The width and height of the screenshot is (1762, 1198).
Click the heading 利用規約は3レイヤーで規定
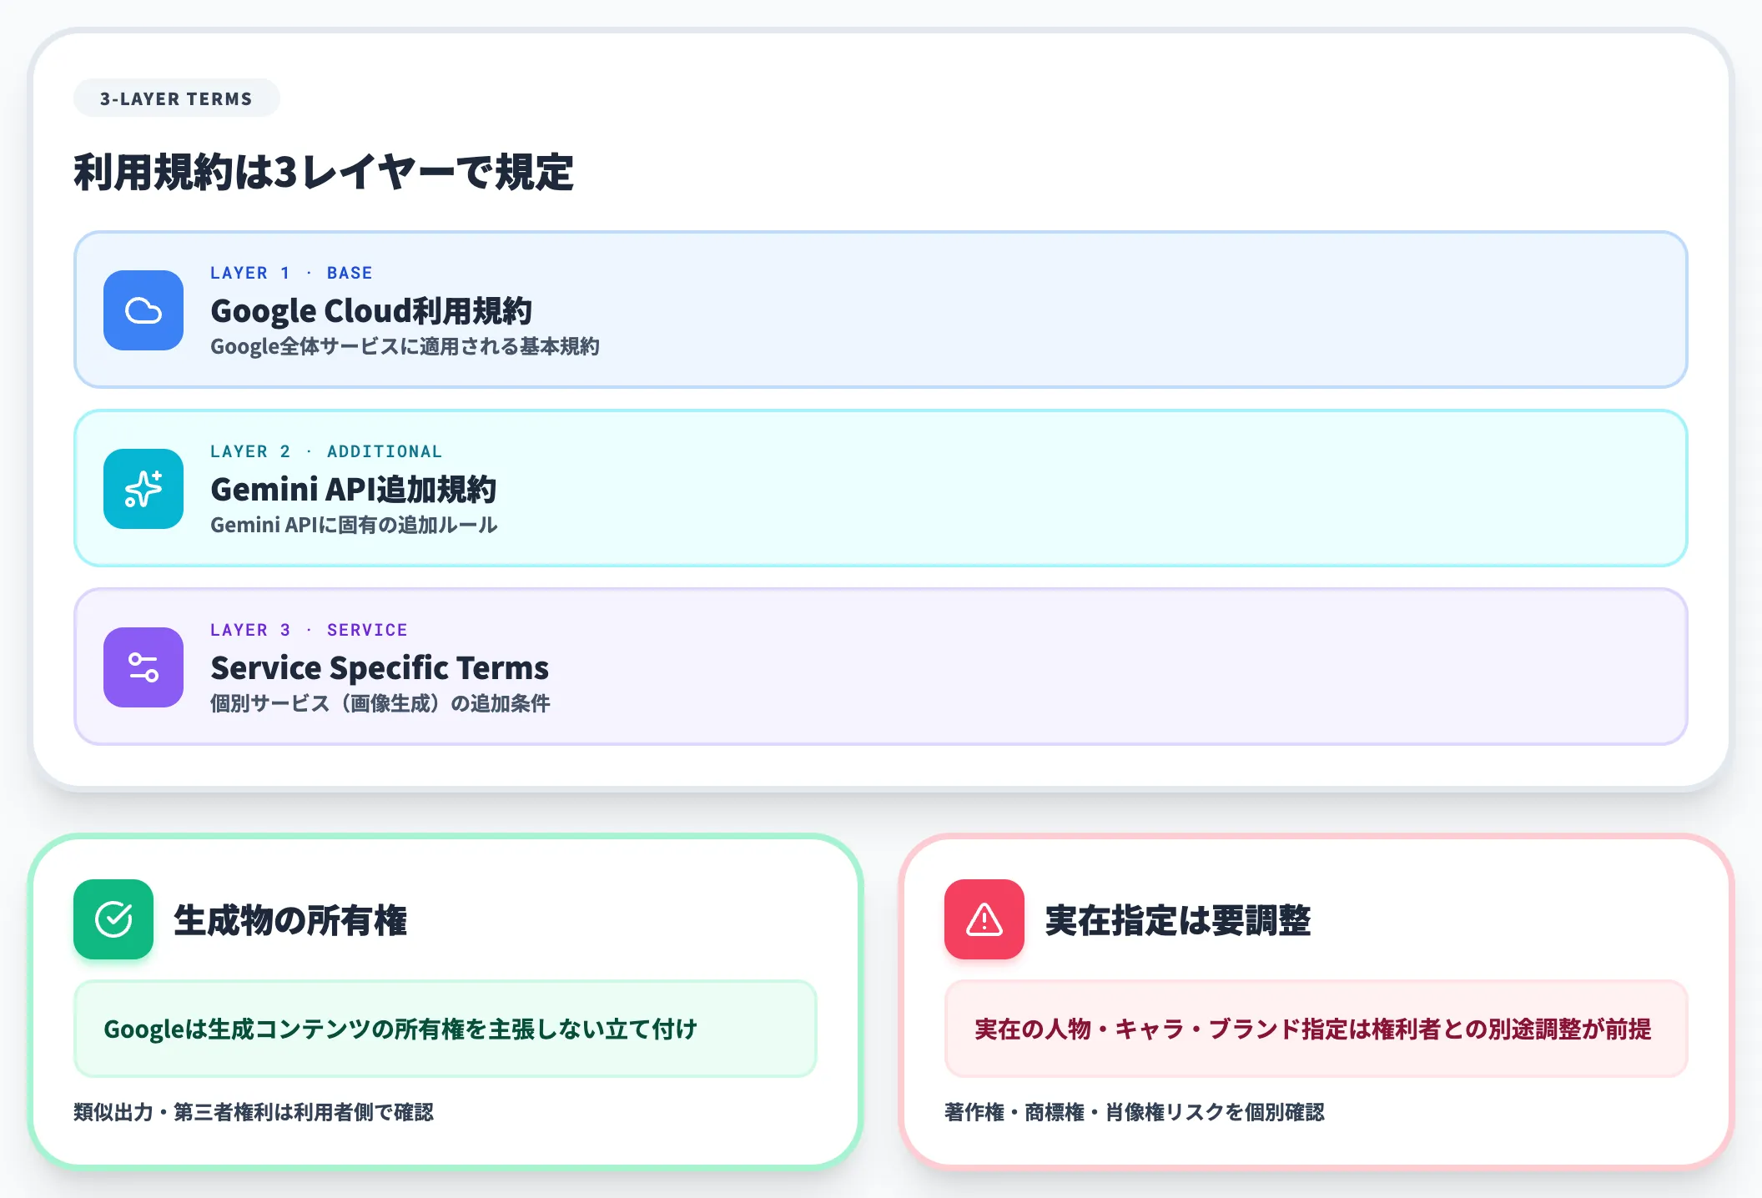[324, 173]
